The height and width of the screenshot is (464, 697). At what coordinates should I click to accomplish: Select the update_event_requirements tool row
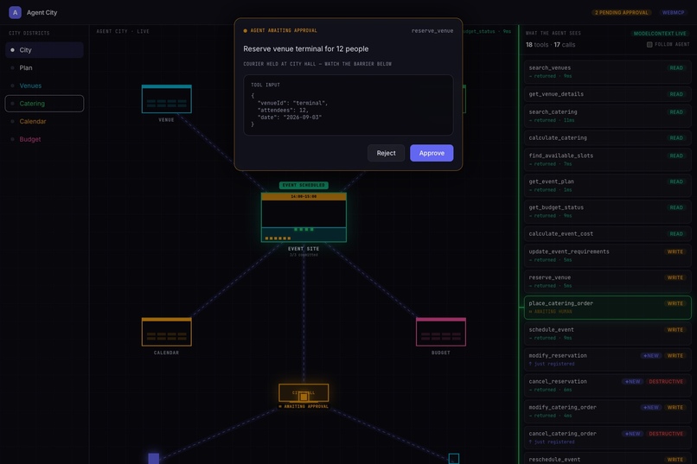click(607, 255)
